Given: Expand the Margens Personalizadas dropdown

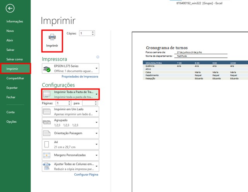Looking at the screenshot, I should tap(71, 155).
